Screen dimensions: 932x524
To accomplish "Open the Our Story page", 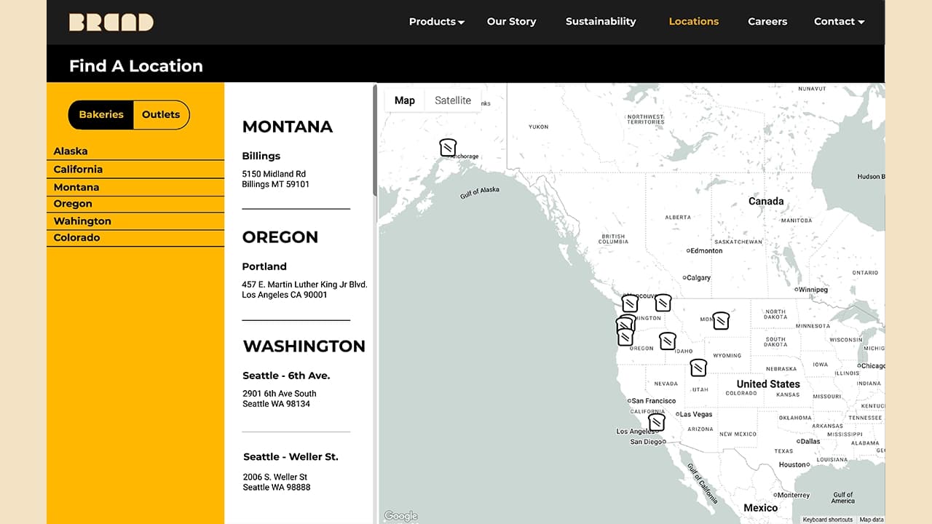I will [x=511, y=22].
